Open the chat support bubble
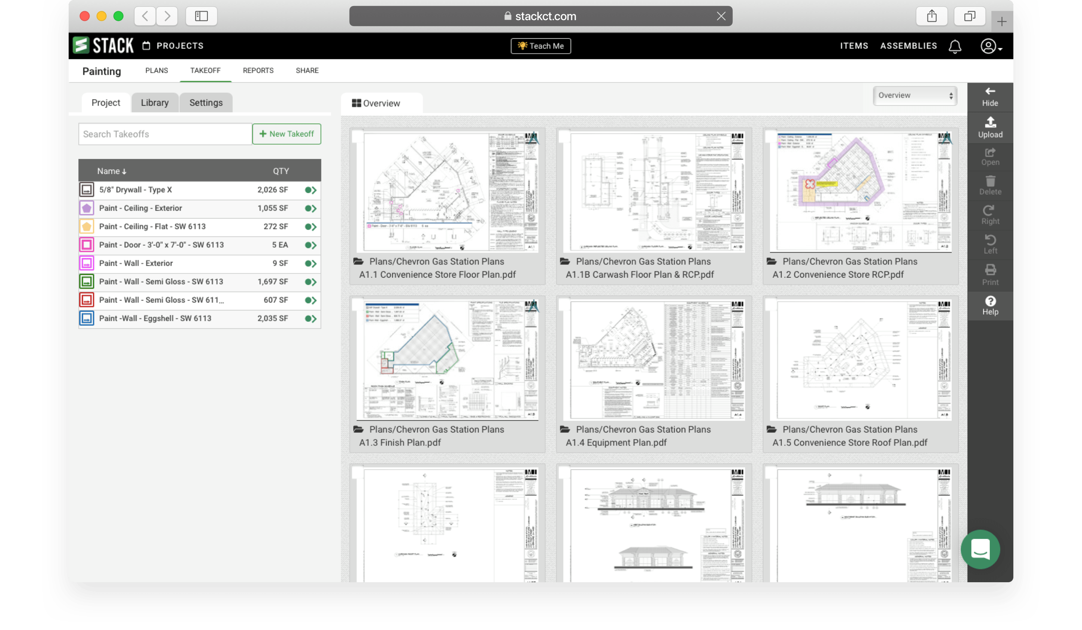Viewport: 1082px width, 630px height. [x=980, y=549]
